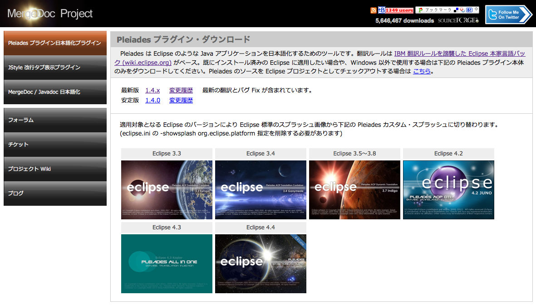Click the '最新版' row label
The width and height of the screenshot is (536, 305).
(130, 90)
